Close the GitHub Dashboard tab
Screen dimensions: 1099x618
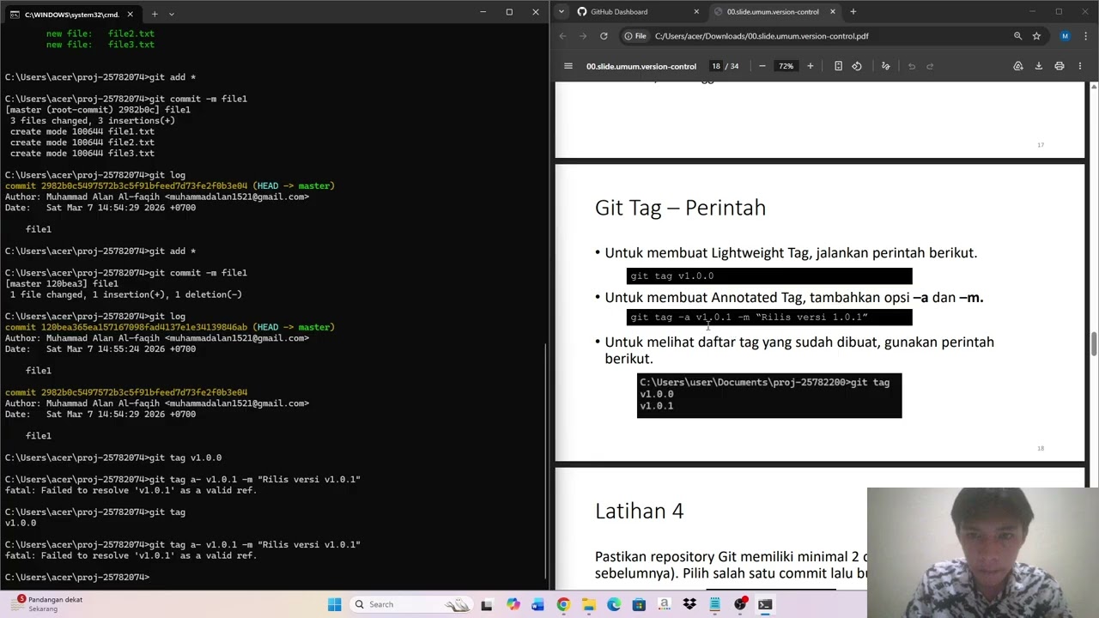pyautogui.click(x=696, y=12)
